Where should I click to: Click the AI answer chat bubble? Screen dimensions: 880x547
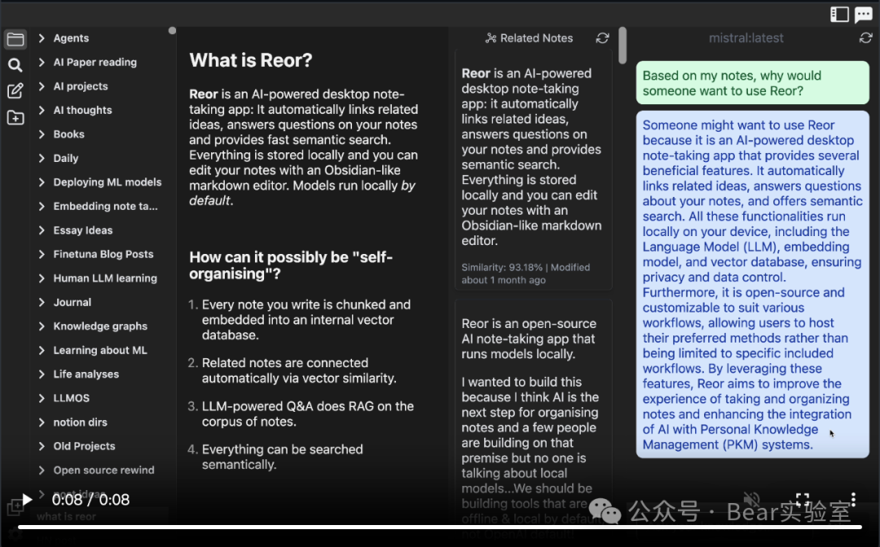(x=753, y=285)
